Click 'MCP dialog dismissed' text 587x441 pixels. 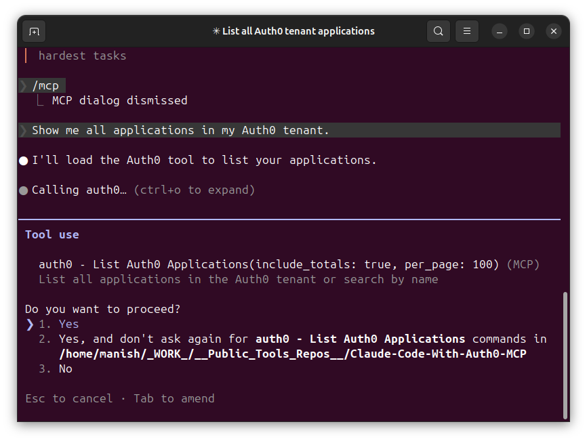119,101
